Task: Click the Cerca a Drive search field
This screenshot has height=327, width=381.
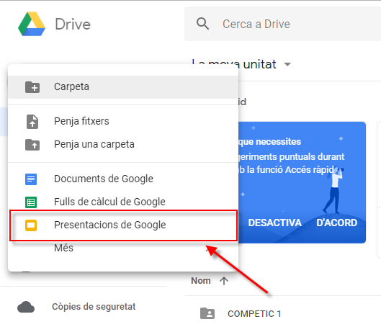Action: coord(282,24)
